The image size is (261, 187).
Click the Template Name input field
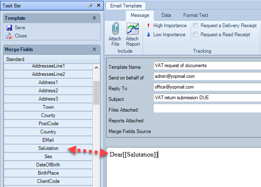(x=207, y=65)
